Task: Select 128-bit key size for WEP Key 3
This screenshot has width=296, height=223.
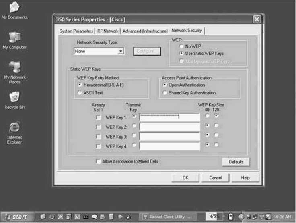Action: tap(216, 135)
